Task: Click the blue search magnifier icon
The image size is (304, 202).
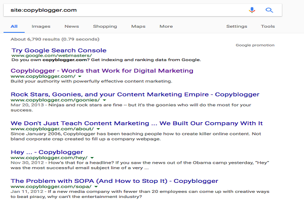Action: (x=269, y=10)
